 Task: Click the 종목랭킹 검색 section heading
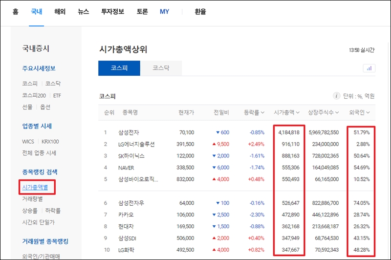(x=40, y=172)
